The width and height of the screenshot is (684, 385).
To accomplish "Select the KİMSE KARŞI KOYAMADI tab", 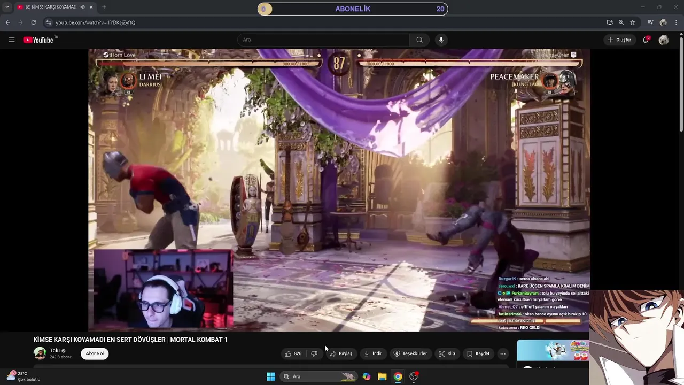I will click(x=51, y=7).
